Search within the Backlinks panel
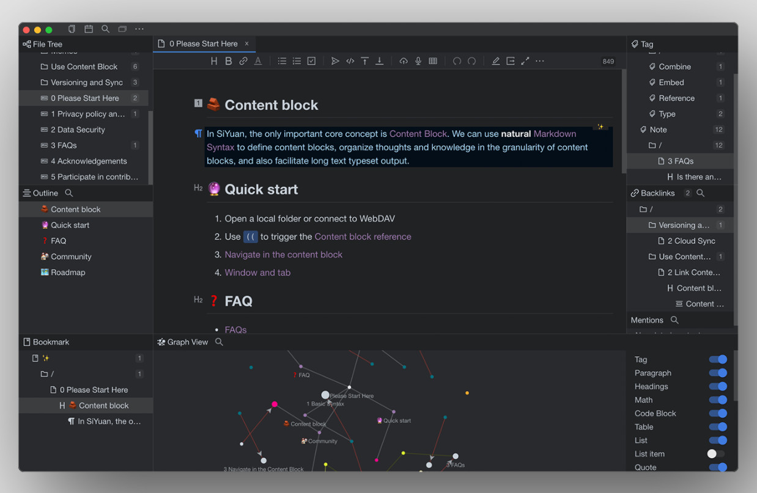The width and height of the screenshot is (757, 493). click(701, 193)
